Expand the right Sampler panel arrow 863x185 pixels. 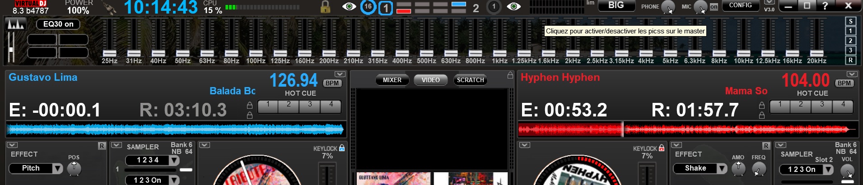781,145
